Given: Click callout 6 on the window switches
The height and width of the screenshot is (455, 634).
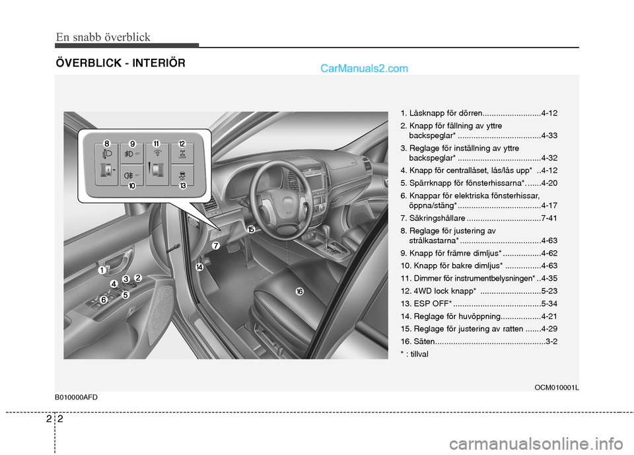Looking at the screenshot, I should coord(104,300).
